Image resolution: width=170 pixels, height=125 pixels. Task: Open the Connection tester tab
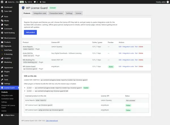click(x=56, y=13)
